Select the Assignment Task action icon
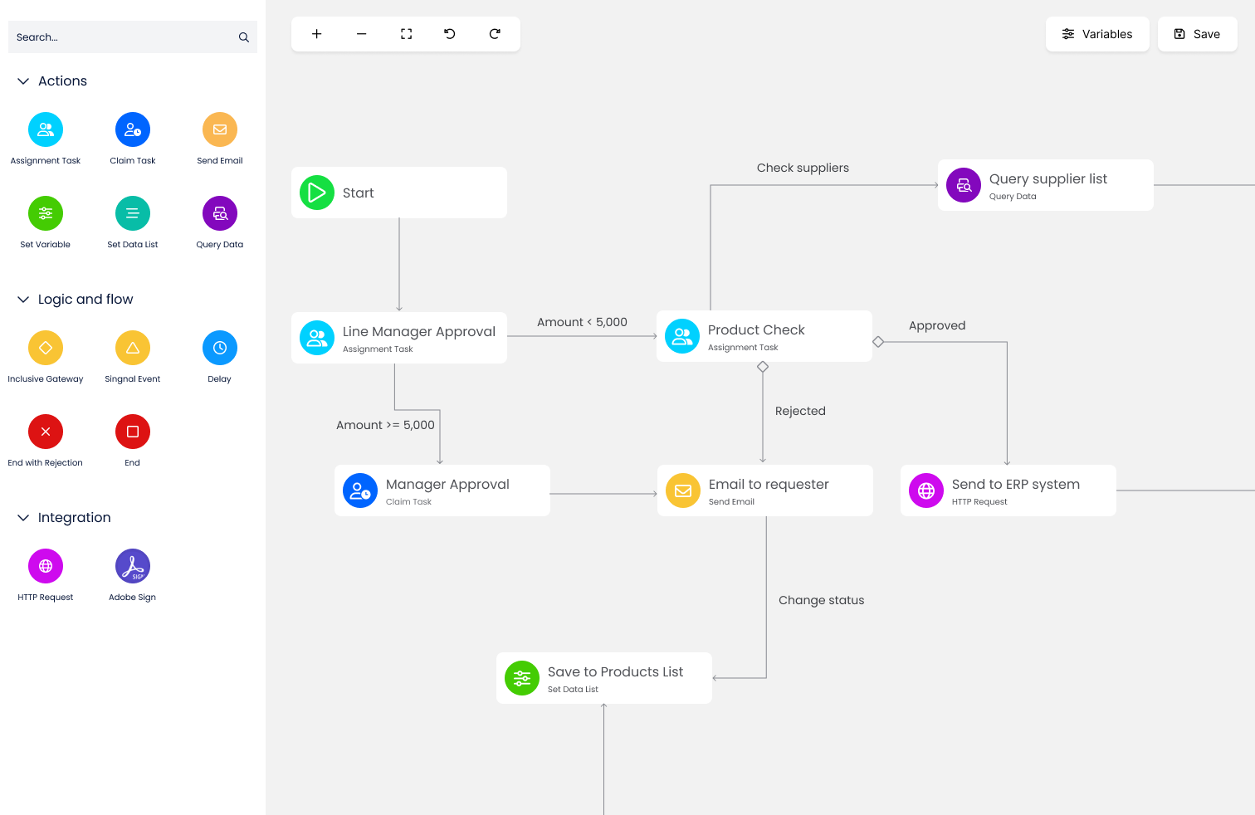The image size is (1255, 815). 46,129
